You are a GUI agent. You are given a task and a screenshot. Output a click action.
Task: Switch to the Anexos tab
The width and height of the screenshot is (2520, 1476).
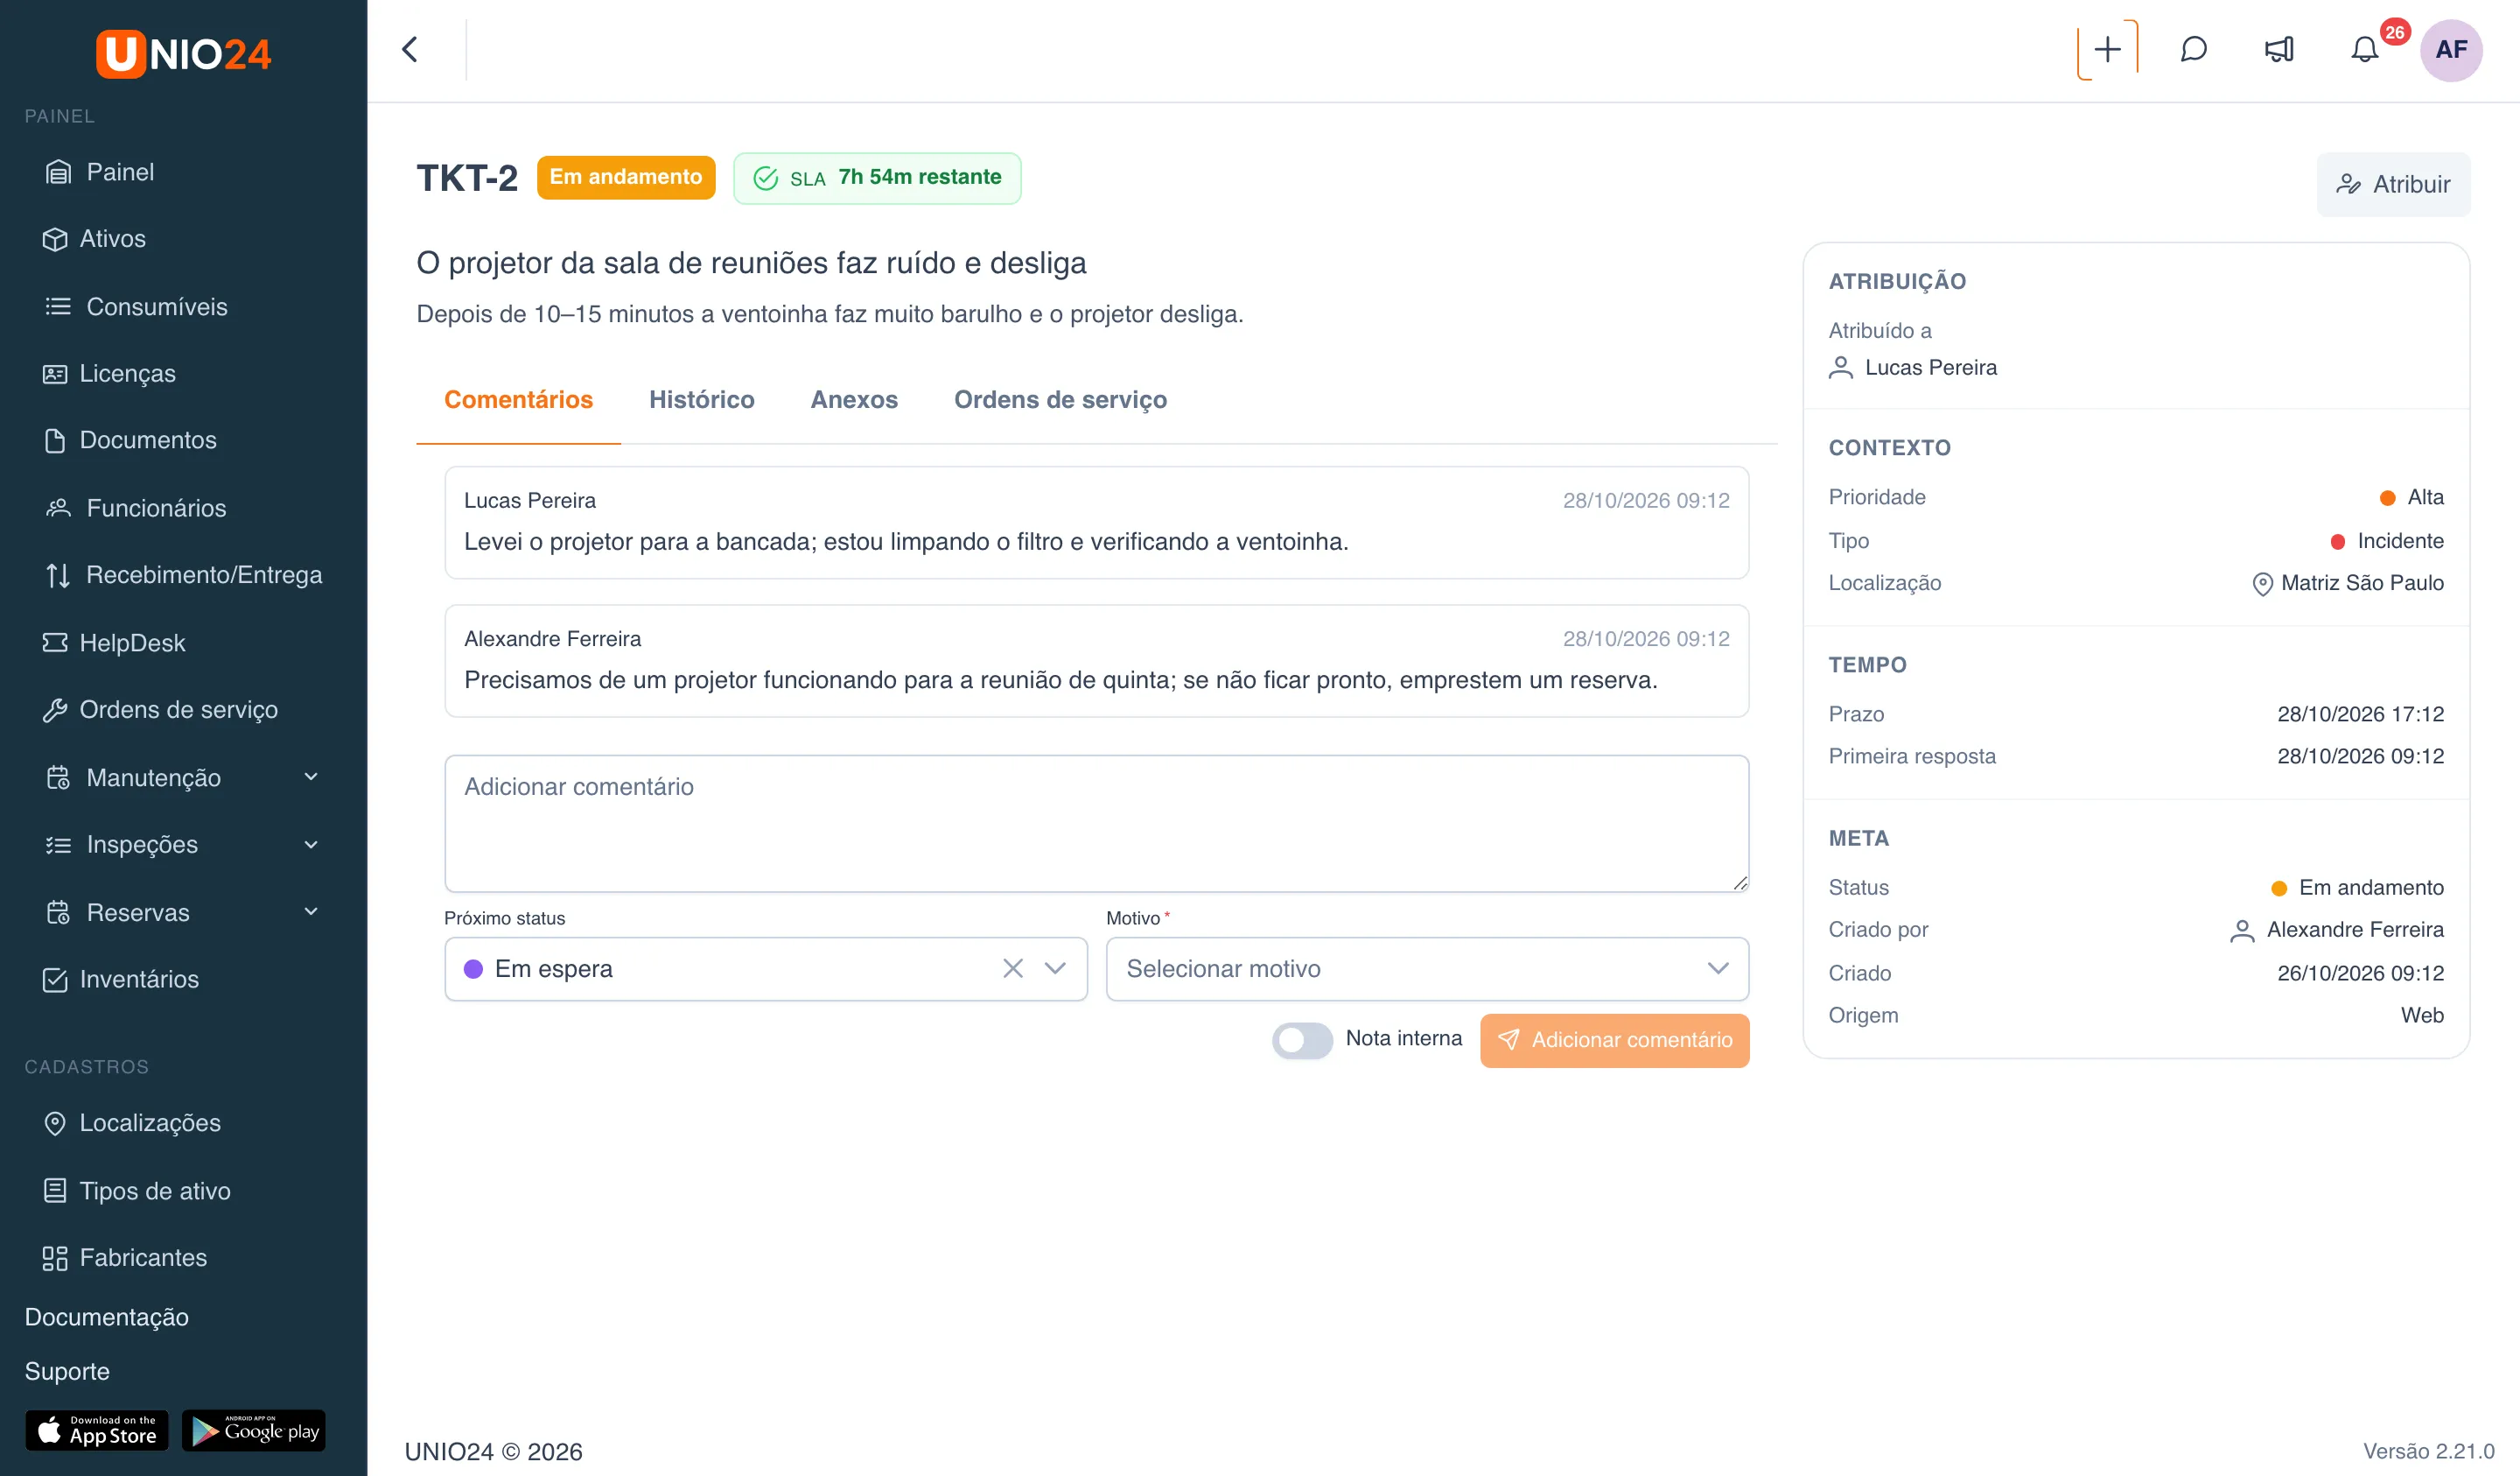click(x=854, y=400)
